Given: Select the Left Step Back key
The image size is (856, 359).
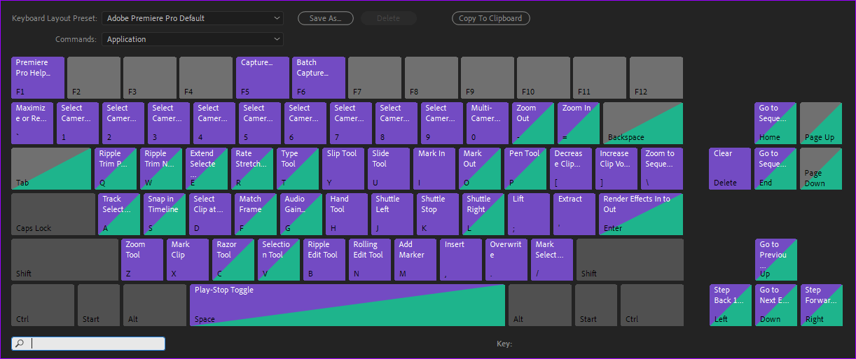Looking at the screenshot, I should (730, 305).
